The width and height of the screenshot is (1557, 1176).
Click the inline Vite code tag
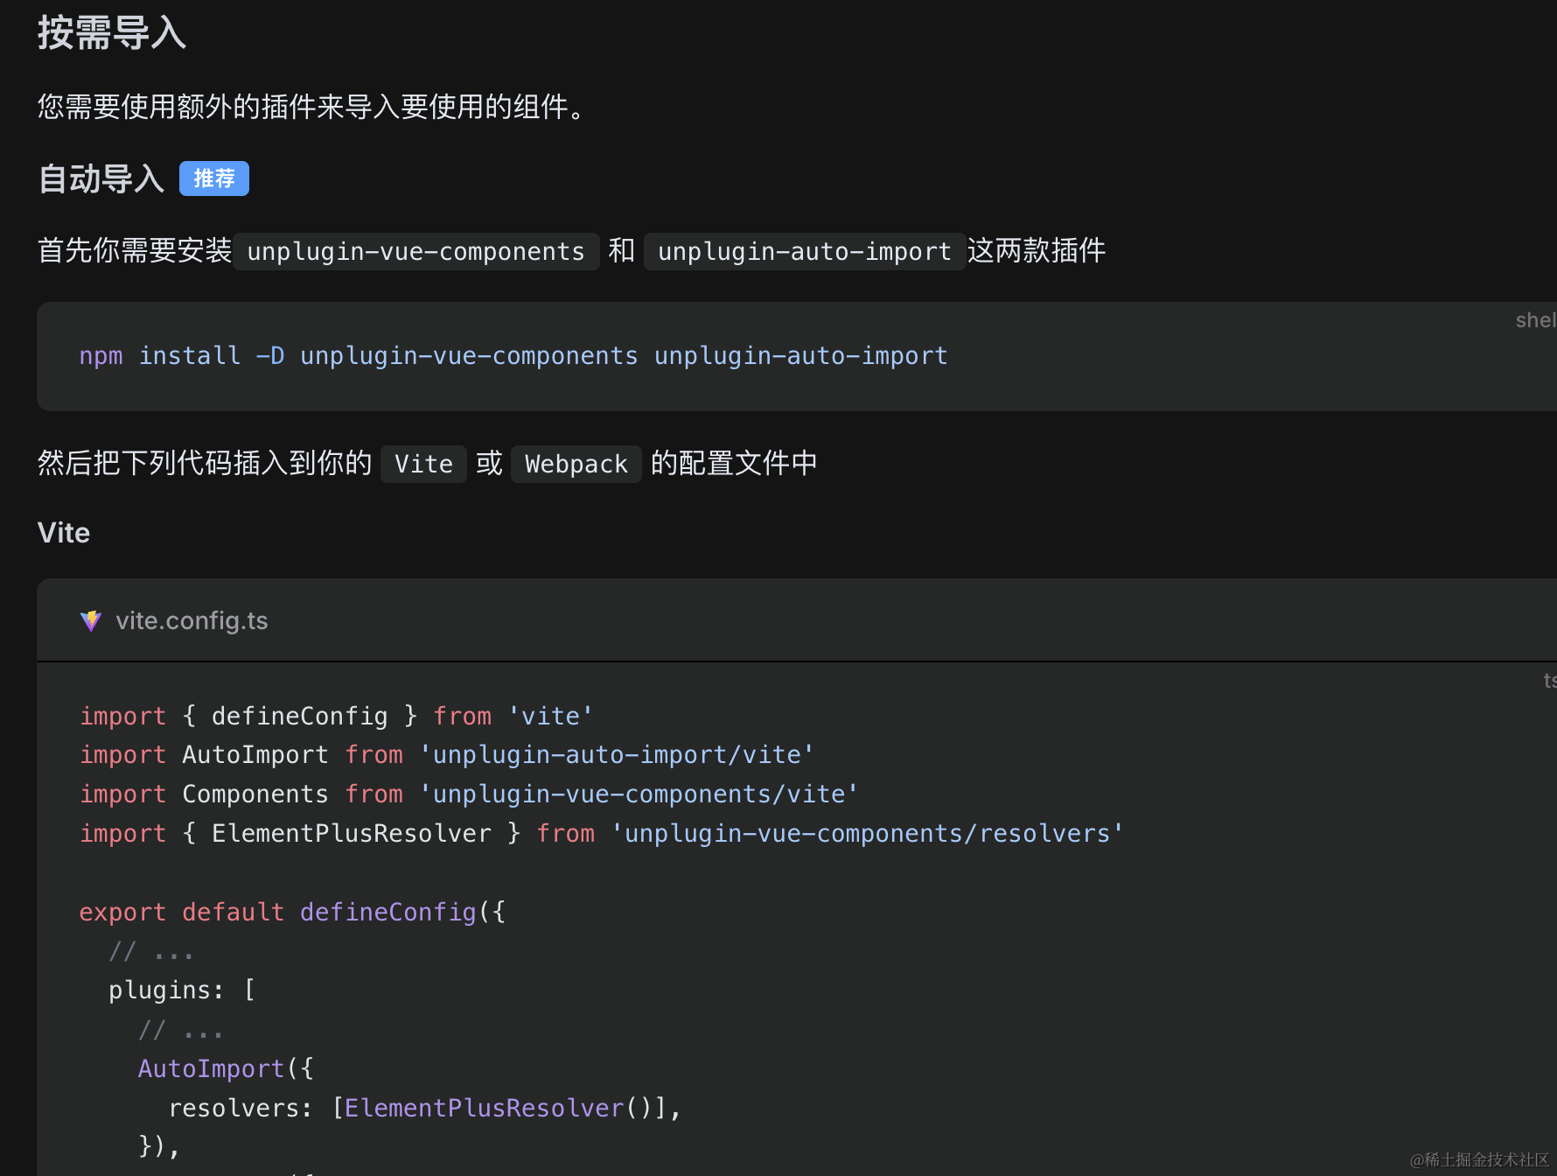tap(423, 464)
